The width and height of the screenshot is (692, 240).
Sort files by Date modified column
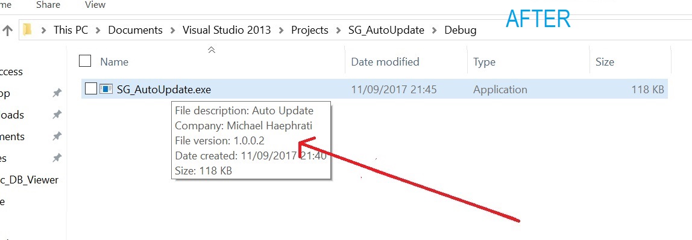coord(385,62)
